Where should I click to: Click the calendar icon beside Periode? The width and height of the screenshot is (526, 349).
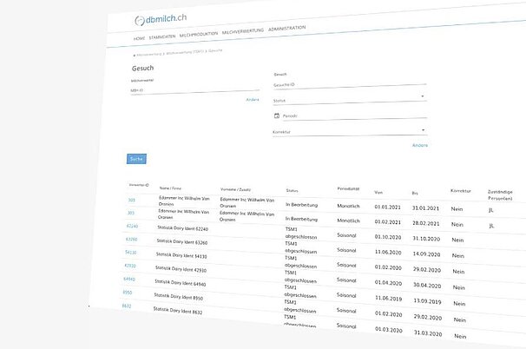point(277,115)
